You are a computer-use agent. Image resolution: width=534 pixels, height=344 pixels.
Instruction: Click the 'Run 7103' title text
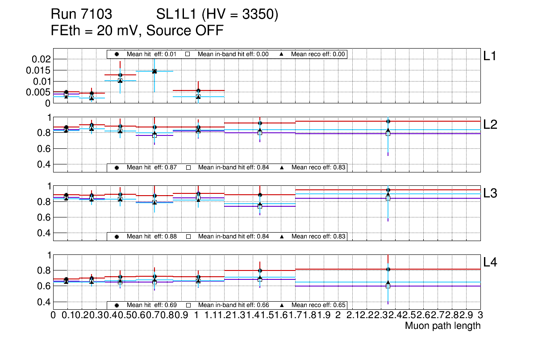(x=81, y=15)
